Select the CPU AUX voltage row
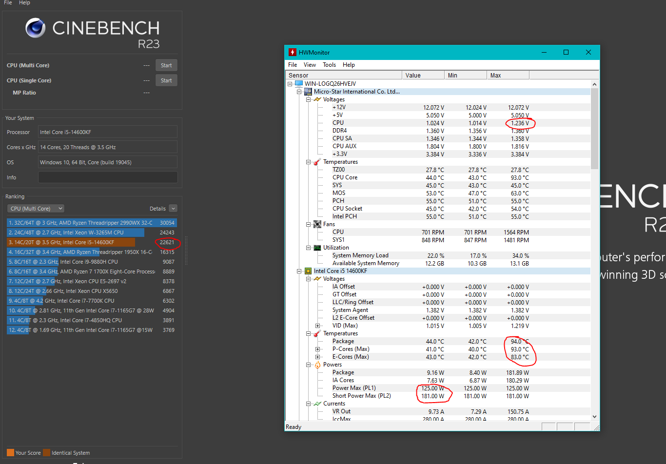This screenshot has height=464, width=666. (x=438, y=146)
